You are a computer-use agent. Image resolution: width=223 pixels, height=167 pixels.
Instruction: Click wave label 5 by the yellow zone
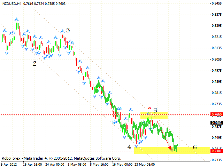click(155, 111)
